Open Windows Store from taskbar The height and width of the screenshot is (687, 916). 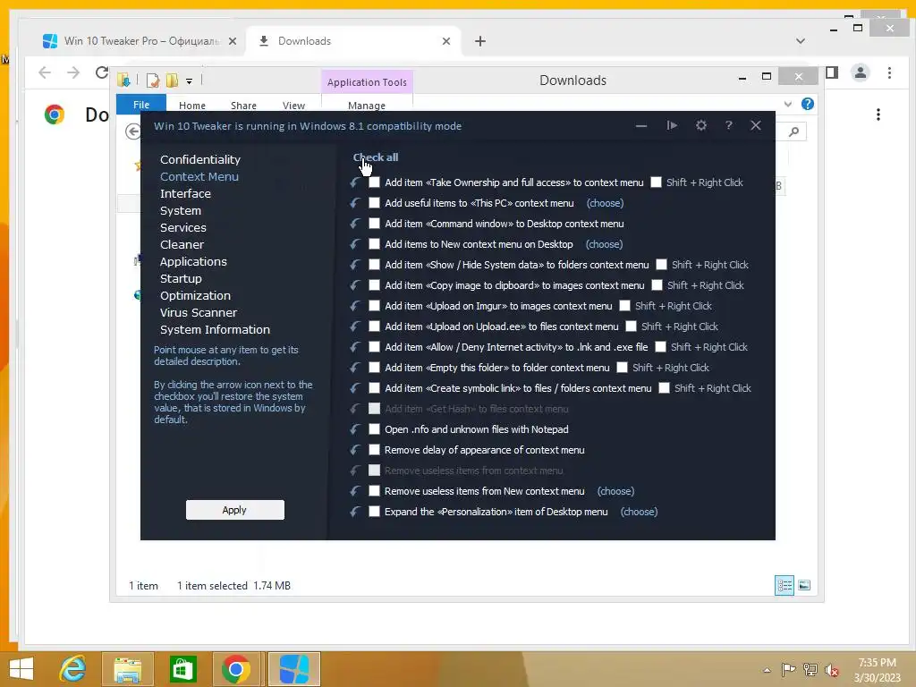click(x=182, y=669)
